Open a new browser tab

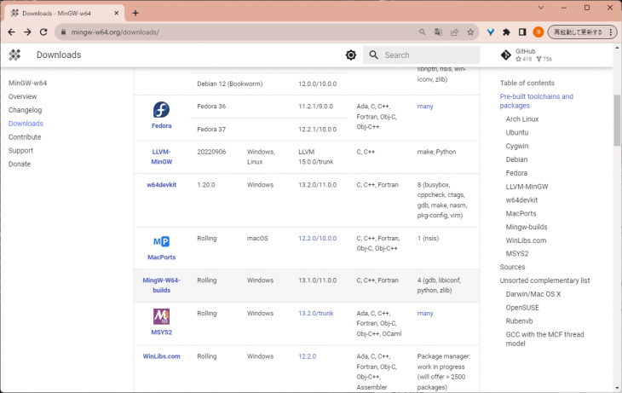point(135,13)
